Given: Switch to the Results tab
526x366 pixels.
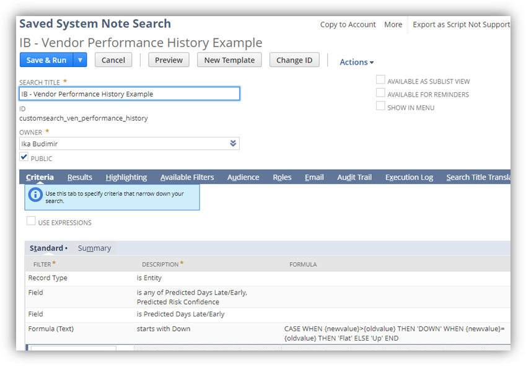Looking at the screenshot, I should pyautogui.click(x=79, y=177).
